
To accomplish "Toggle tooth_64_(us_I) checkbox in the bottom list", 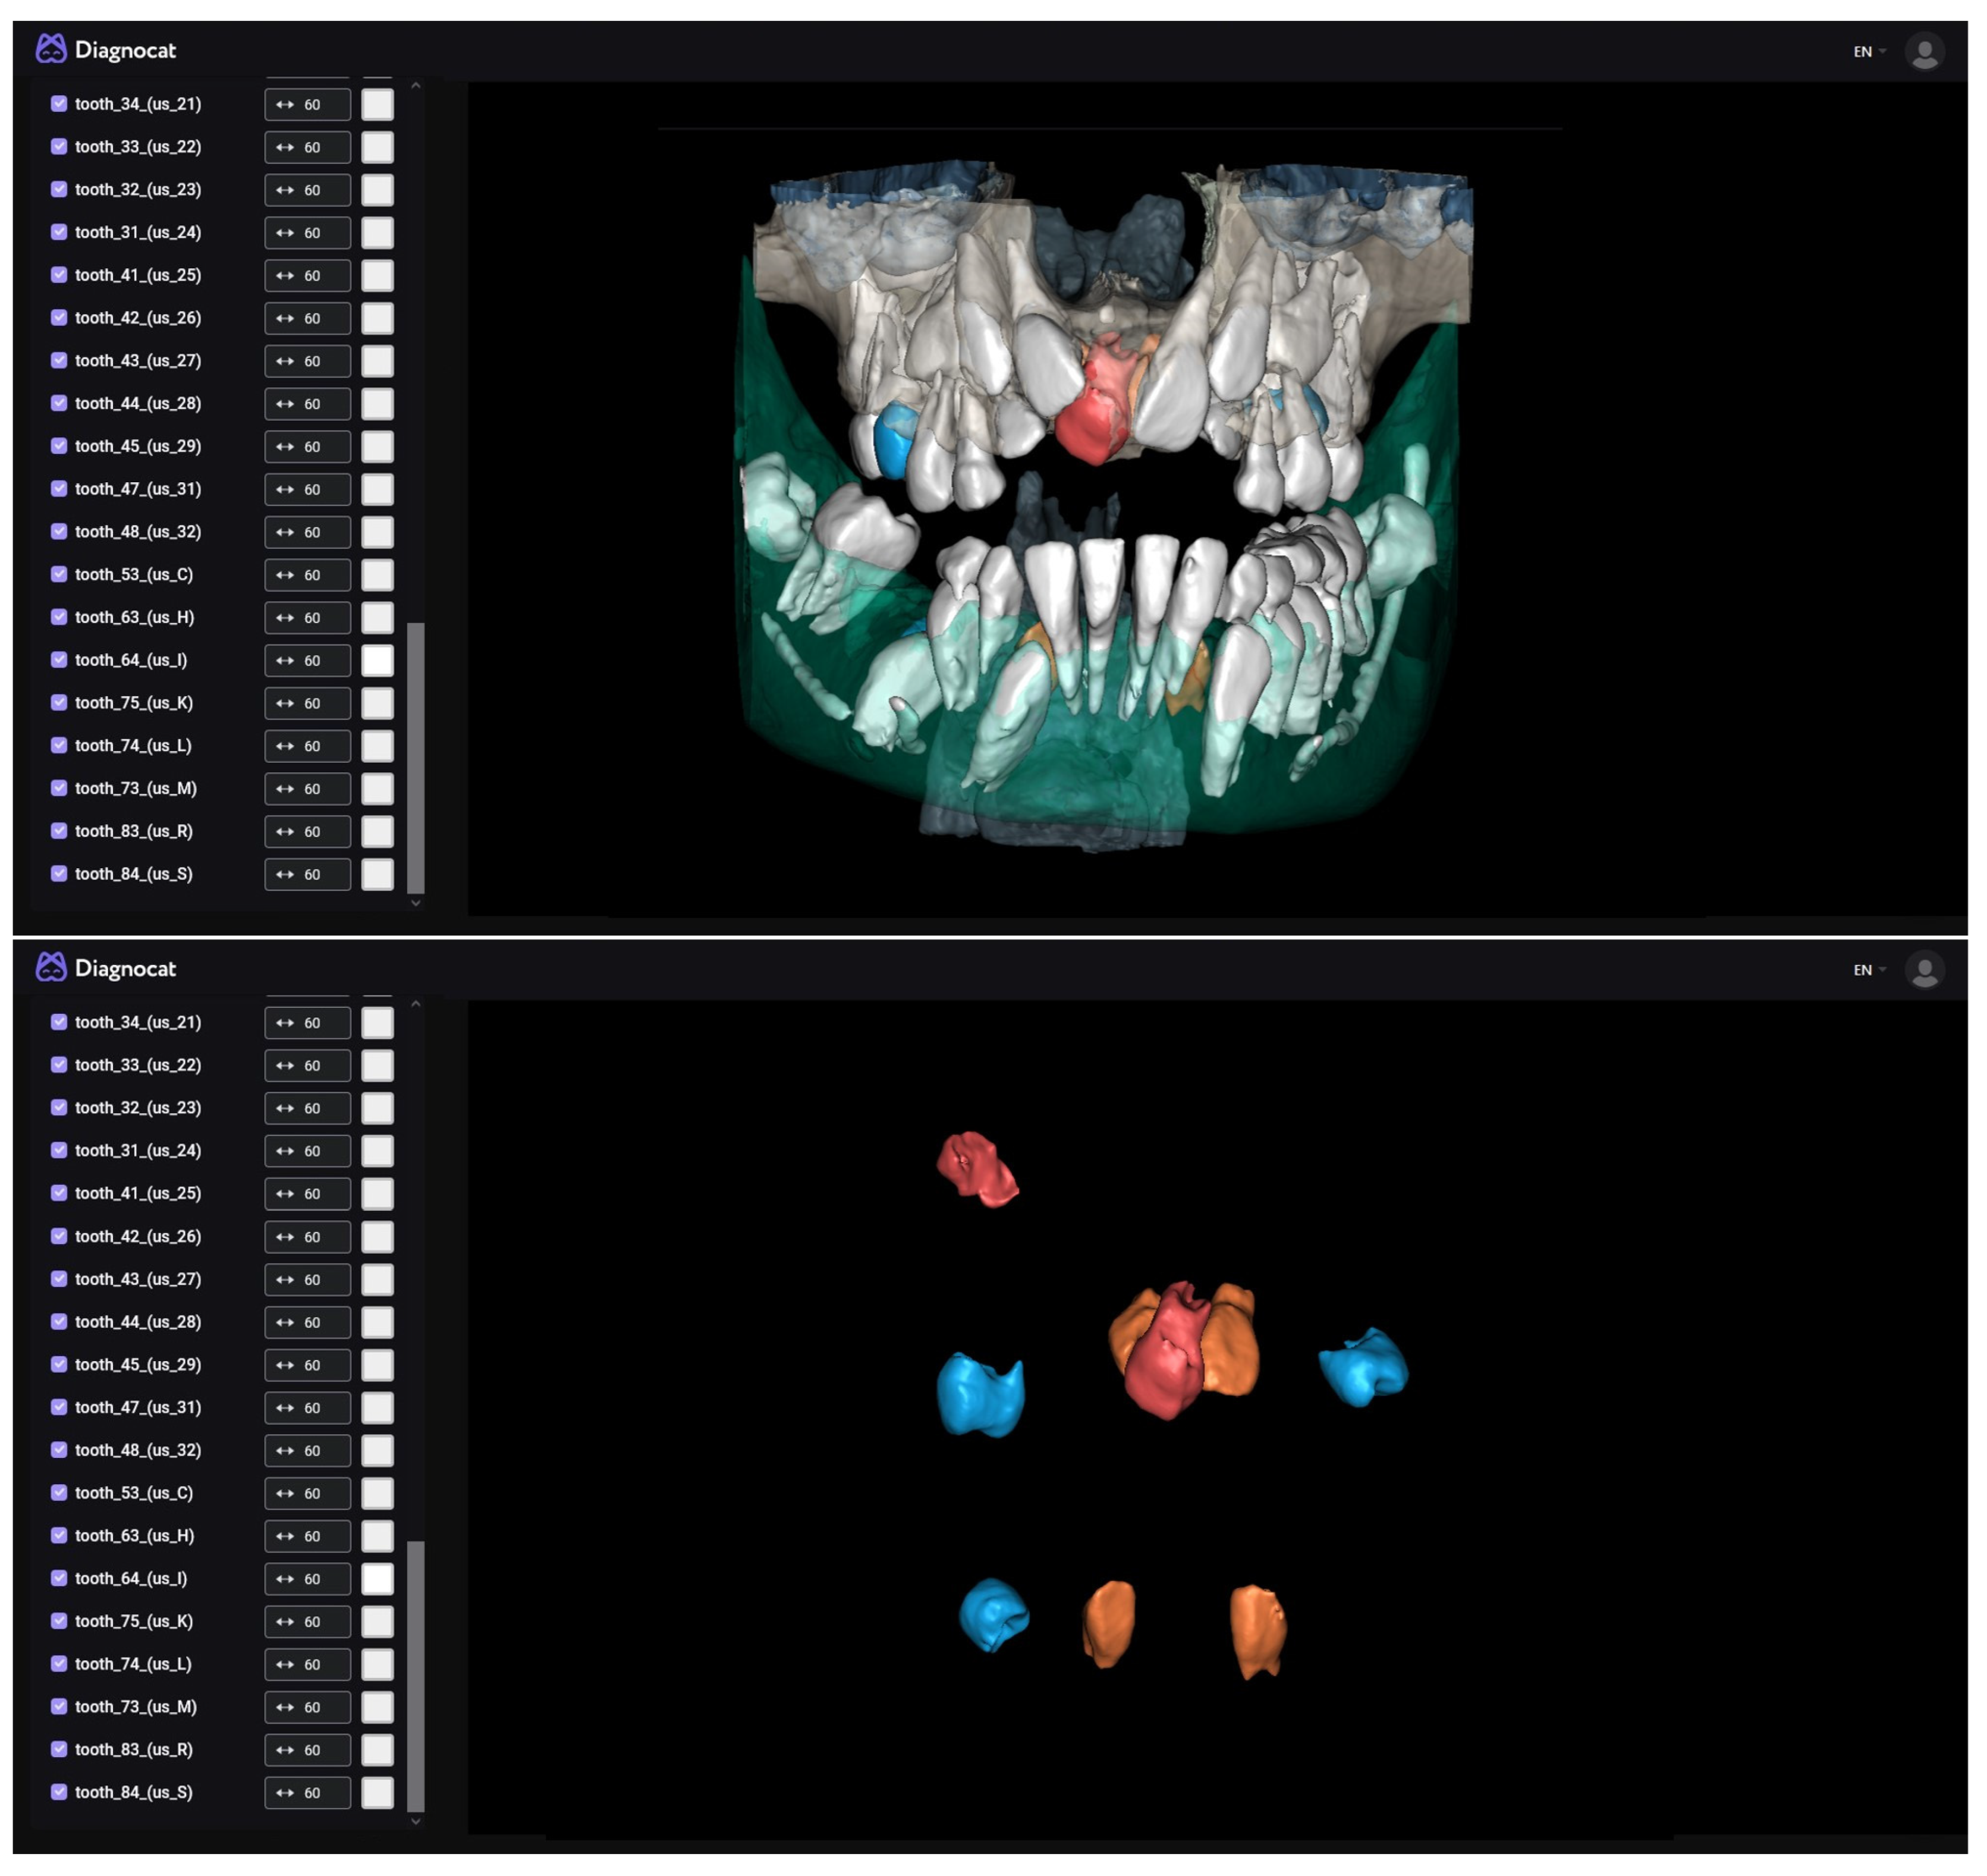I will click(x=59, y=1578).
